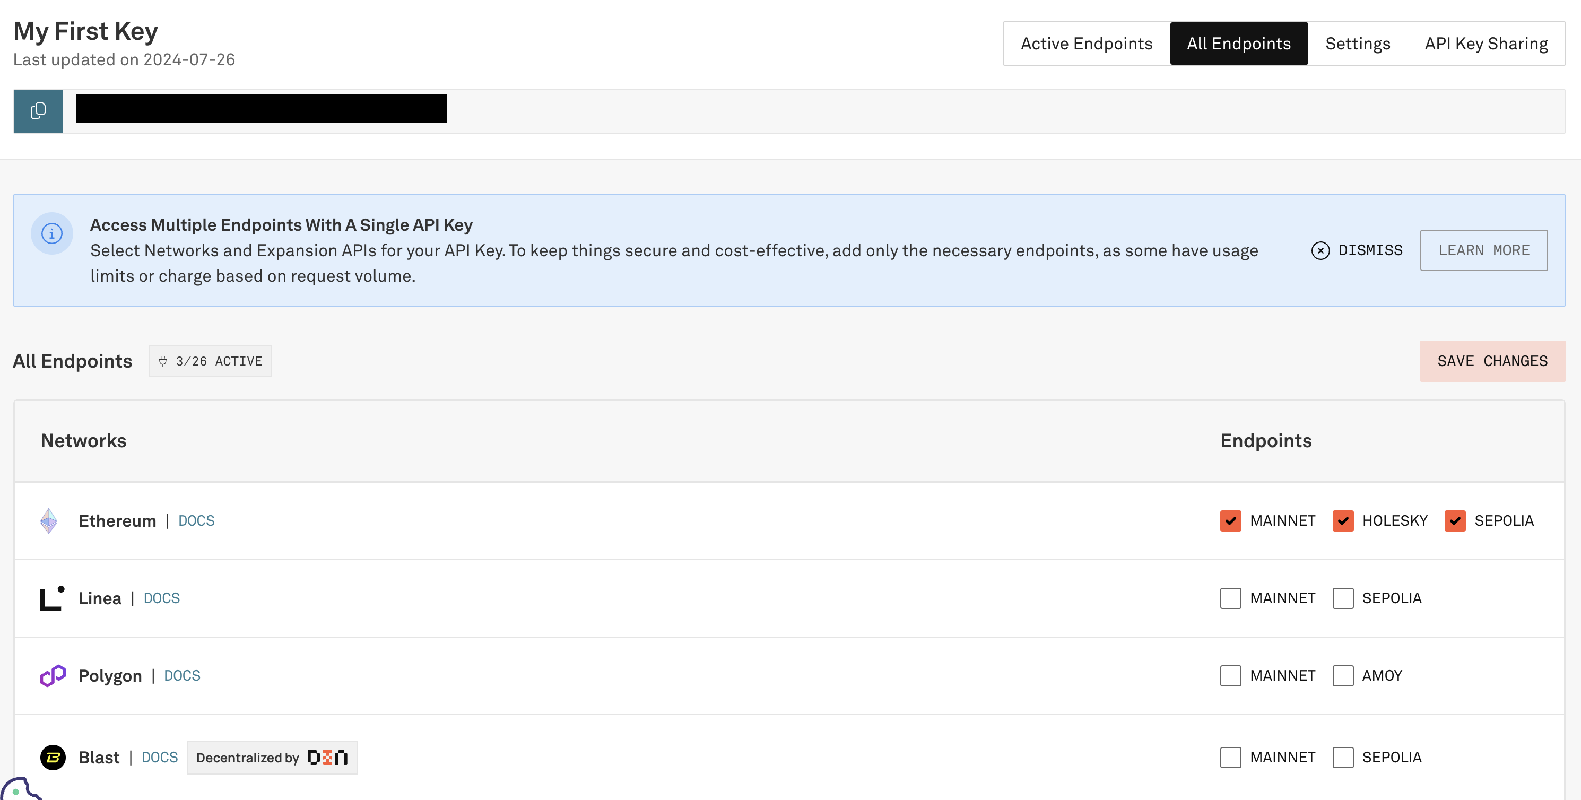Click the copy API key icon
1581x800 pixels.
(x=38, y=111)
